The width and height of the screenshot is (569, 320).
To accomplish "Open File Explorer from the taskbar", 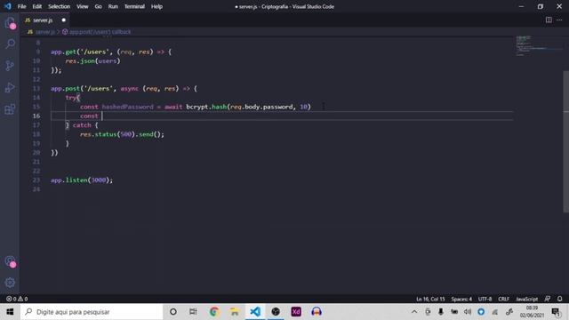I will 235,312.
